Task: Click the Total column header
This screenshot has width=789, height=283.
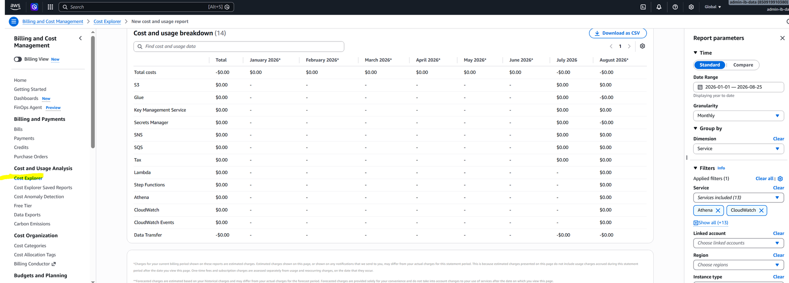Action: (221, 60)
